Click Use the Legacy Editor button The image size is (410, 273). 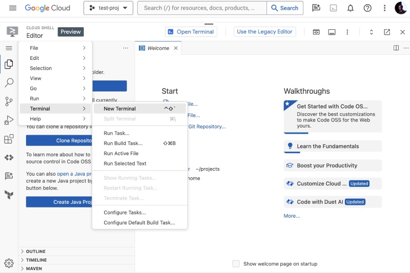pos(264,32)
